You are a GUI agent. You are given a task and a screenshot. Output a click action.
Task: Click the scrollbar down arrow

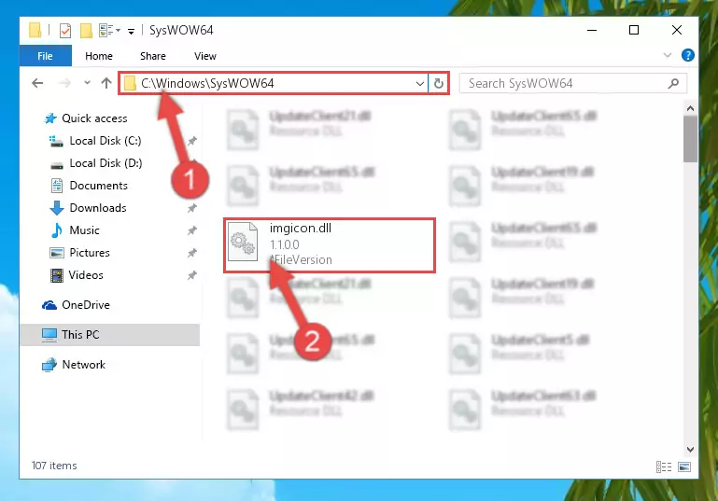click(690, 450)
